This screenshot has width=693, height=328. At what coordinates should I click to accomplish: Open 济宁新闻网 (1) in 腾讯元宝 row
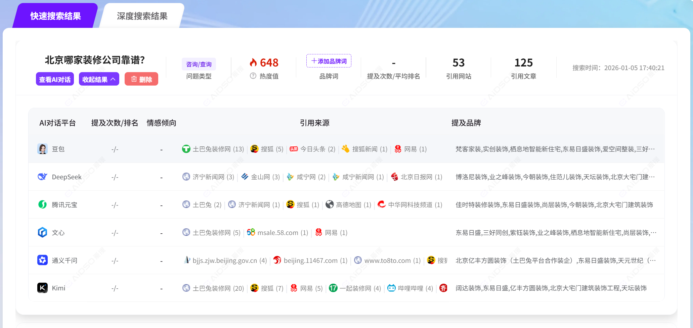coord(254,204)
